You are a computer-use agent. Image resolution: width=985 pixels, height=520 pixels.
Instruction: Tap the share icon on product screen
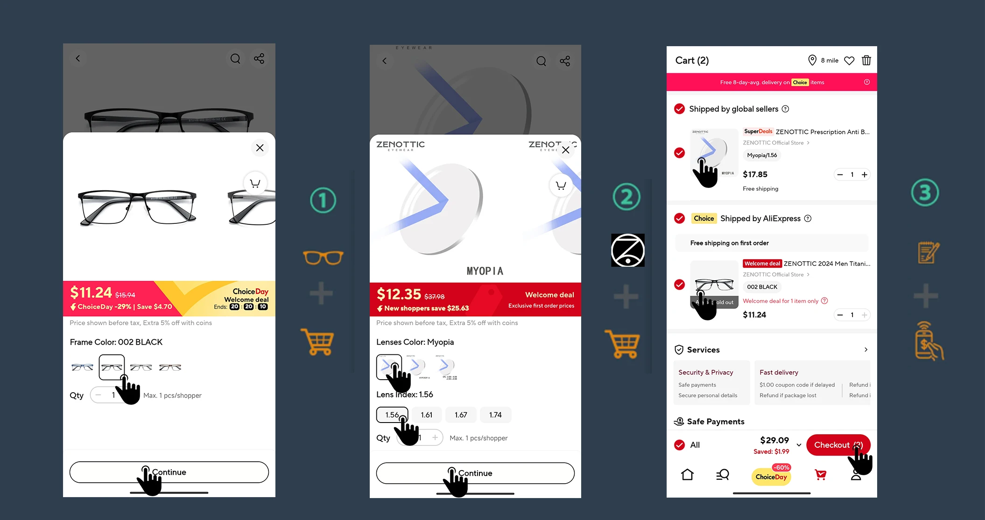coord(259,59)
